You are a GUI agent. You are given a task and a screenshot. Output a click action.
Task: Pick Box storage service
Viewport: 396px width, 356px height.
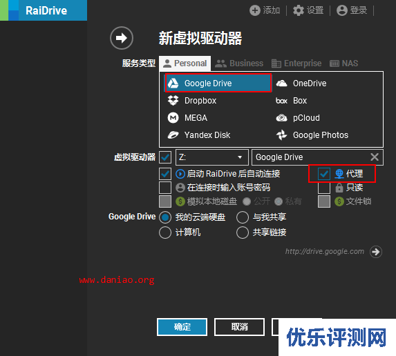291,101
